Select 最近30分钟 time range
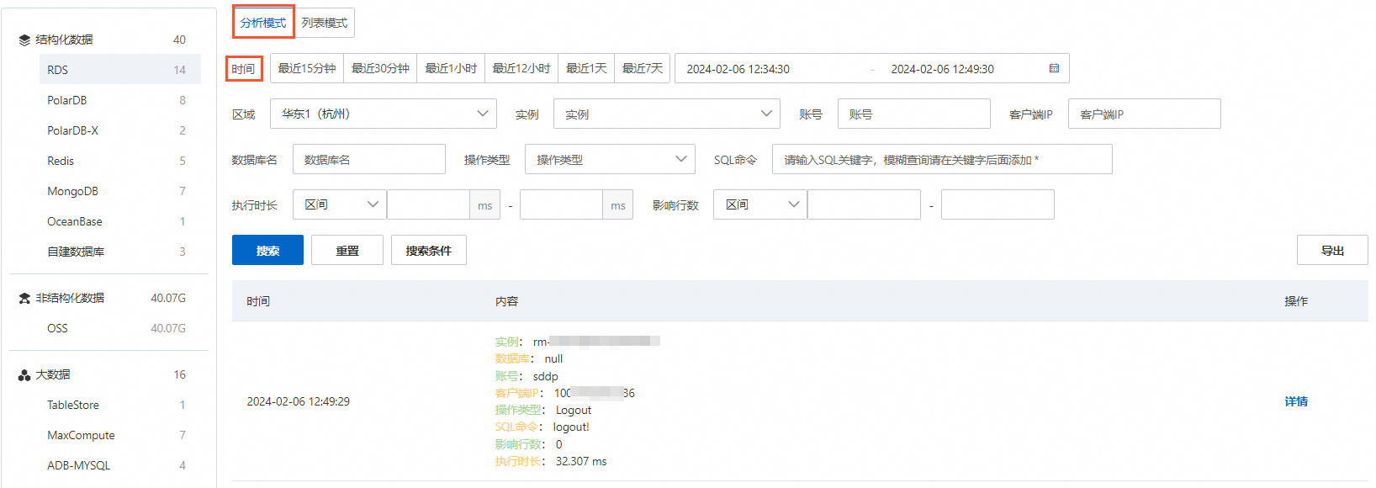1376x488 pixels. pyautogui.click(x=380, y=68)
